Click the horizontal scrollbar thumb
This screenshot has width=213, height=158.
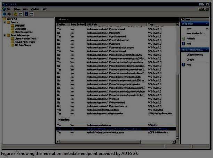click(x=100, y=142)
